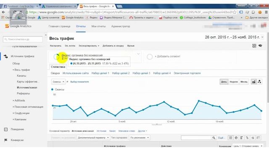Open Главная страница nav tab
Screen dimensions: 269x151
tap(59, 26)
